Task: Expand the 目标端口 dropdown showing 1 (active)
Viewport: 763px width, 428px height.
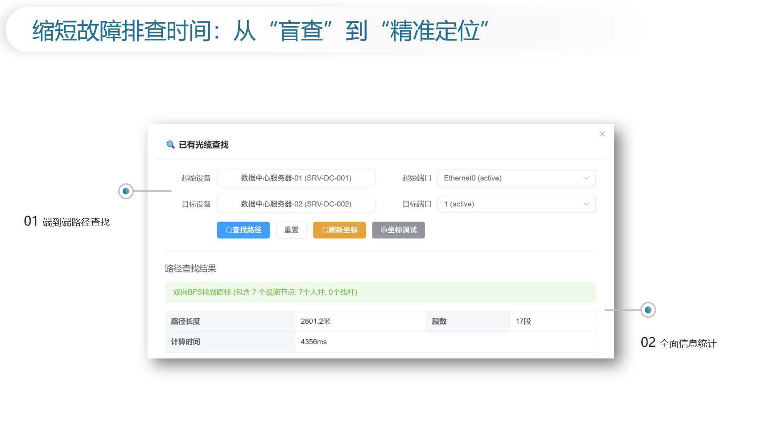Action: pos(516,204)
